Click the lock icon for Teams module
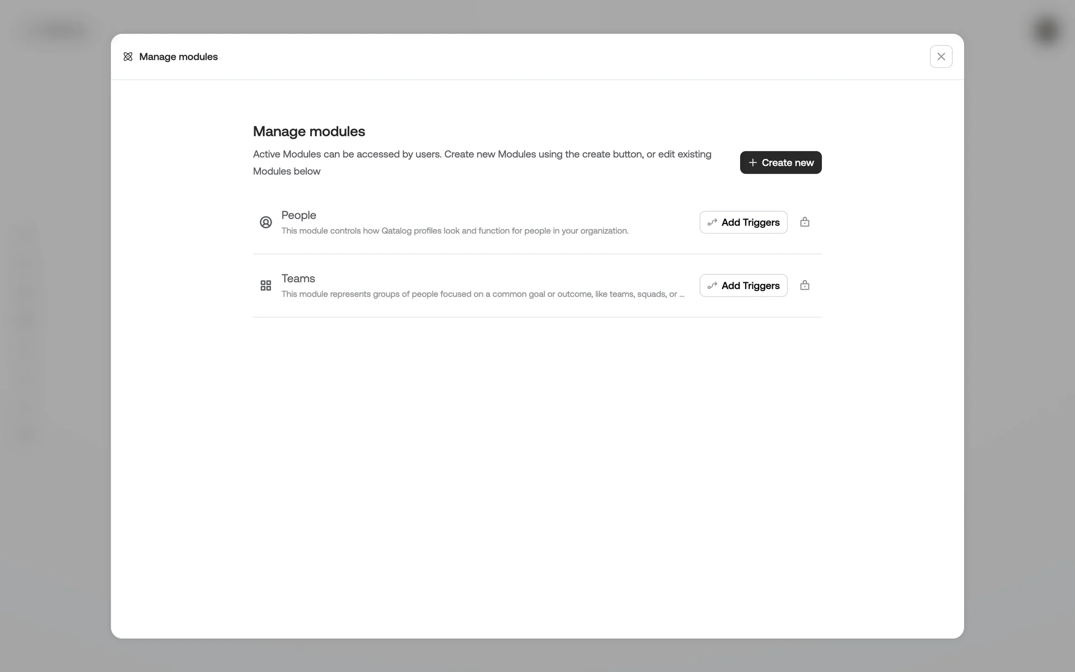Screen dimensions: 1075x672 tap(805, 286)
